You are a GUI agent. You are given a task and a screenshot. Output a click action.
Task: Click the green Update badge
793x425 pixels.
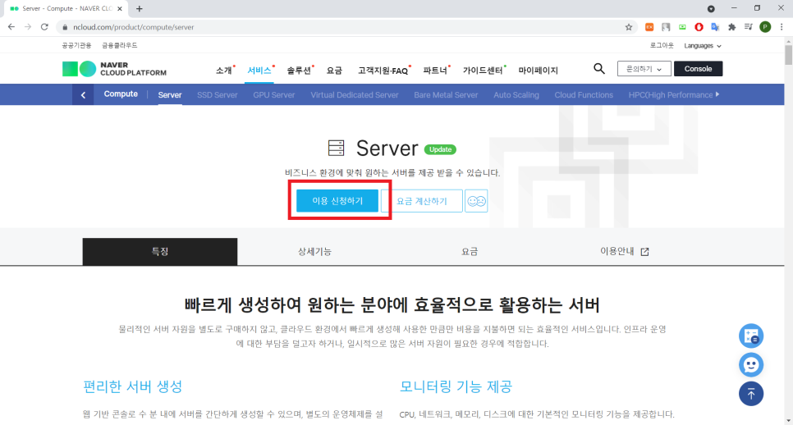click(440, 149)
